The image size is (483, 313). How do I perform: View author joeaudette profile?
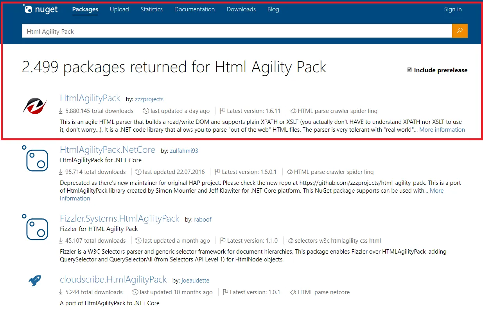(x=196, y=281)
